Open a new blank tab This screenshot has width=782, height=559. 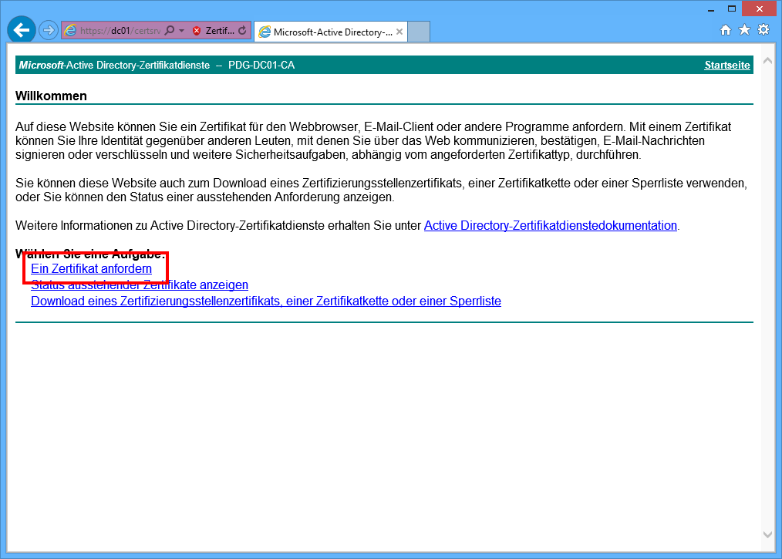(419, 32)
